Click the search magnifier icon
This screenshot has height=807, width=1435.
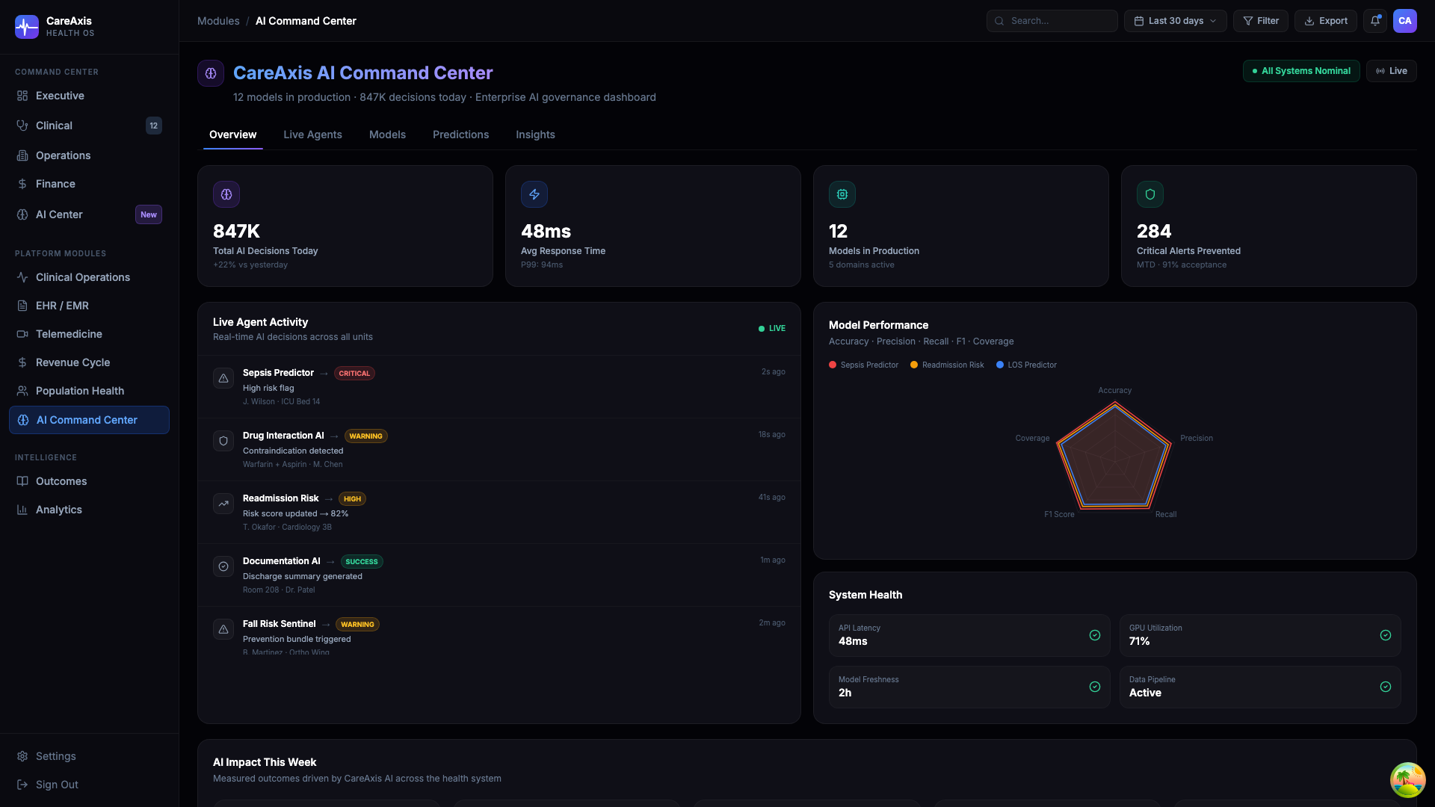pos(999,21)
